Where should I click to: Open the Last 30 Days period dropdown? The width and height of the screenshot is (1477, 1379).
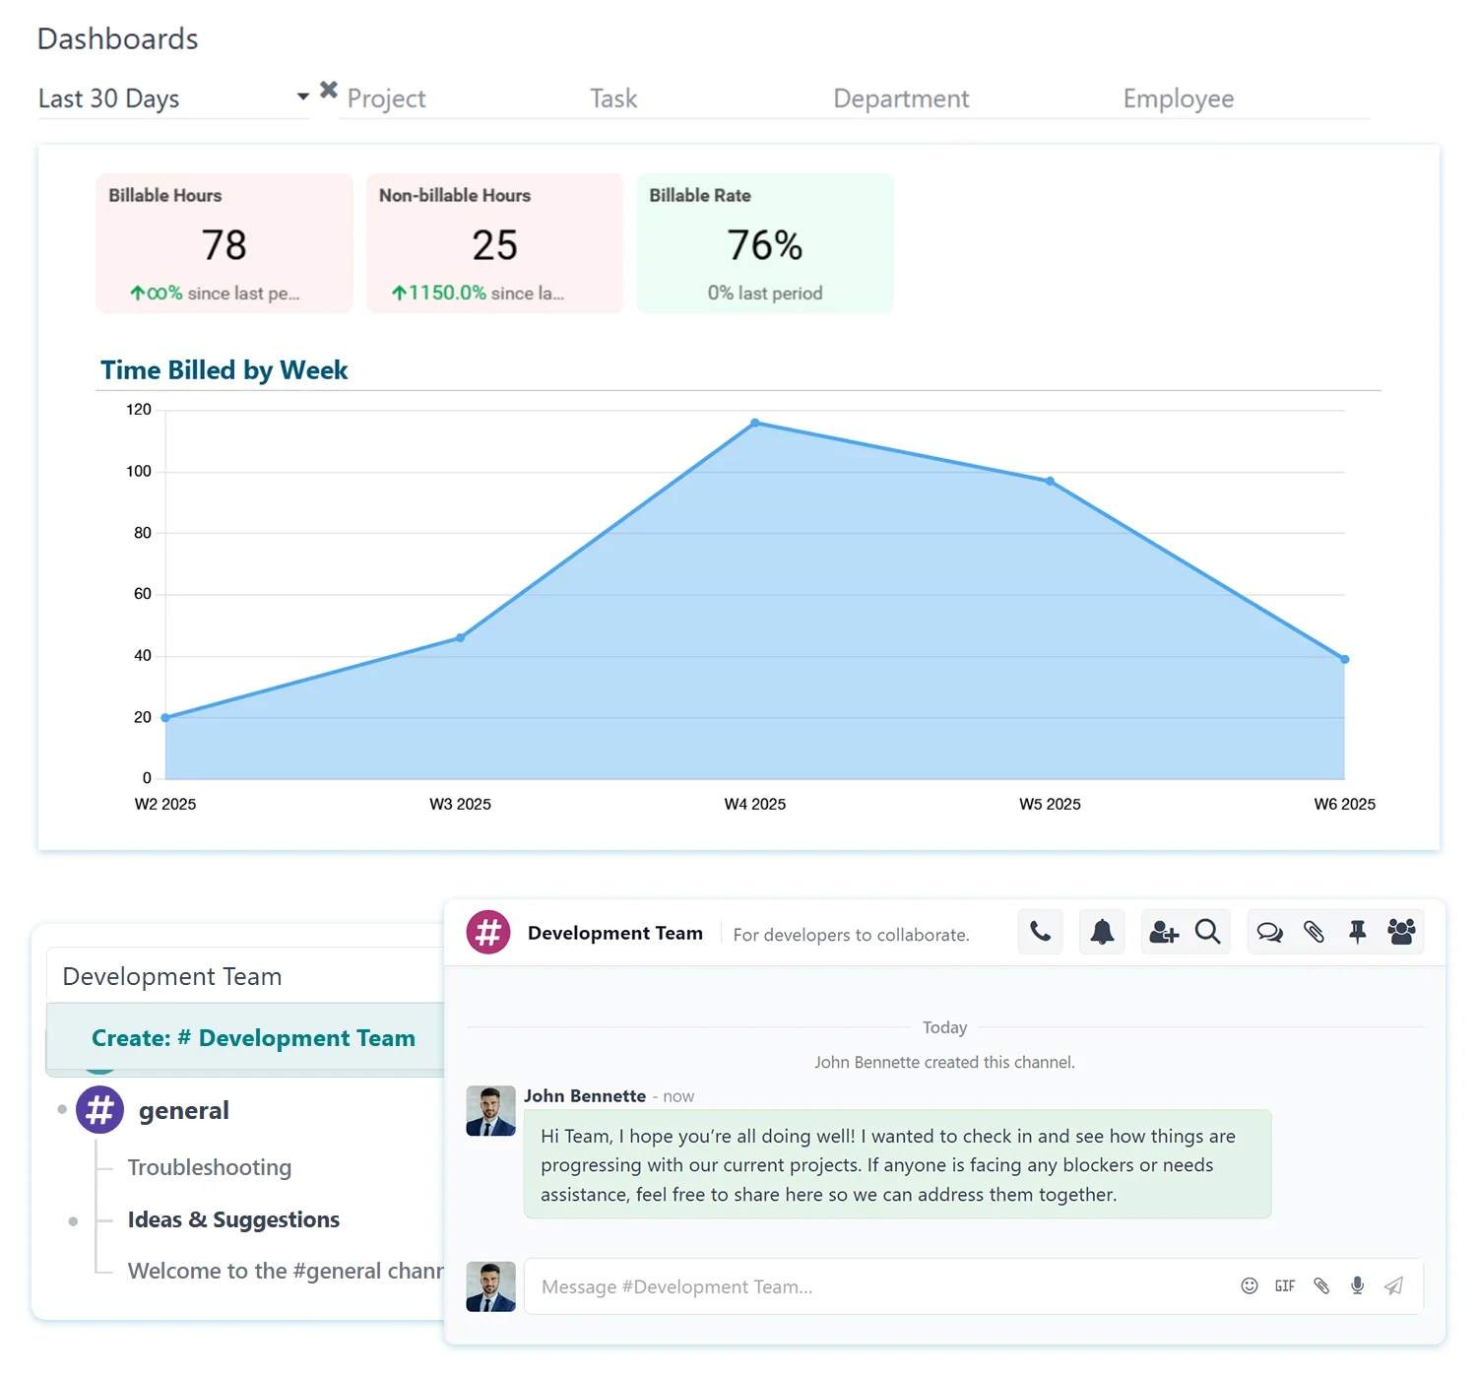click(x=173, y=98)
